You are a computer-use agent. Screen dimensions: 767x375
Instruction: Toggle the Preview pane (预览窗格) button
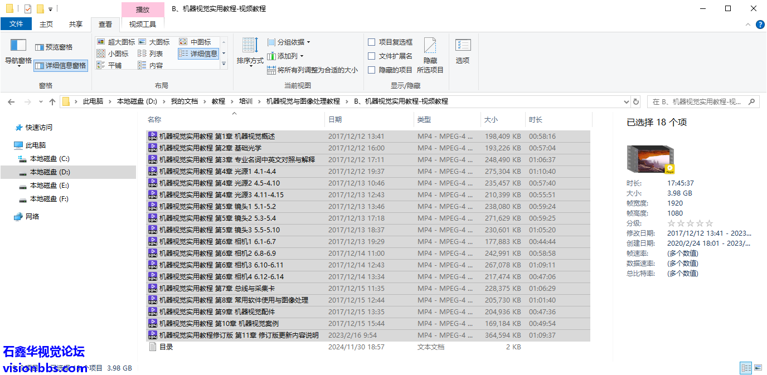coord(54,47)
